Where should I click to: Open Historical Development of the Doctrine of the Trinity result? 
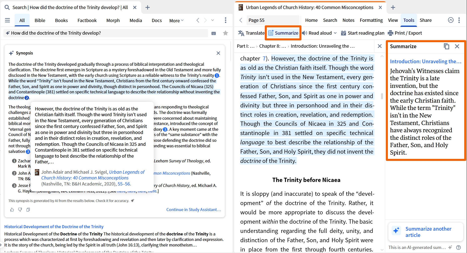pos(54,227)
